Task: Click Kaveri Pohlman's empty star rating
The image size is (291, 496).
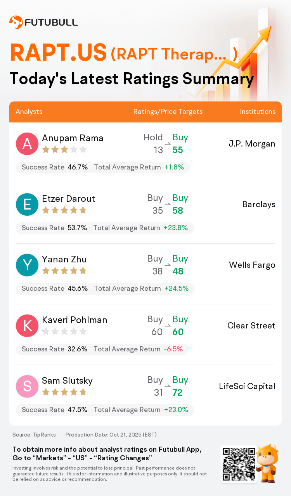Action: [x=64, y=332]
